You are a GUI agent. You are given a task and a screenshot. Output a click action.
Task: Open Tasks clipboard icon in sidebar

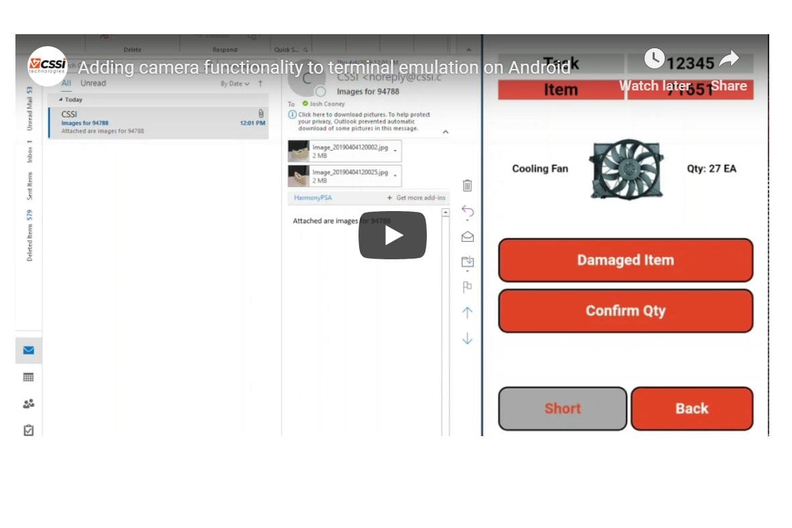(x=28, y=430)
